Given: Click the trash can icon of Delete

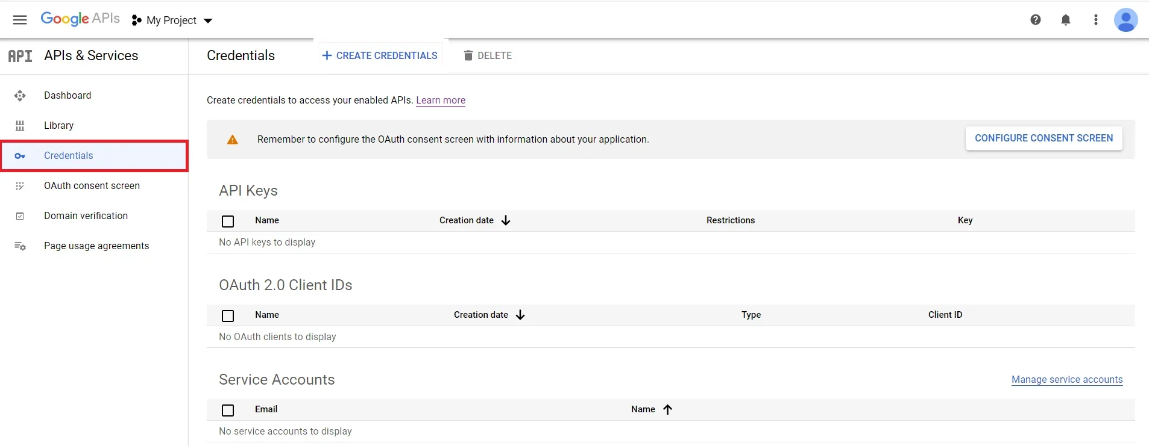Looking at the screenshot, I should pos(468,55).
